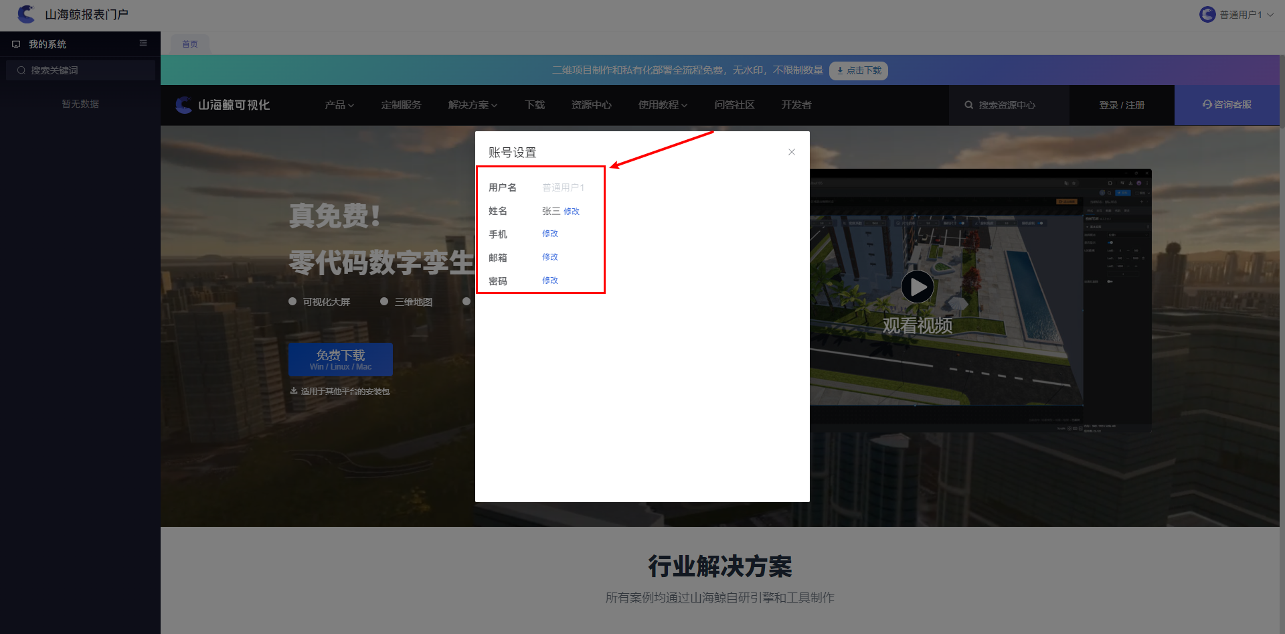1285x634 pixels.
Task: Close the 账号设置 dialog
Action: tap(792, 152)
